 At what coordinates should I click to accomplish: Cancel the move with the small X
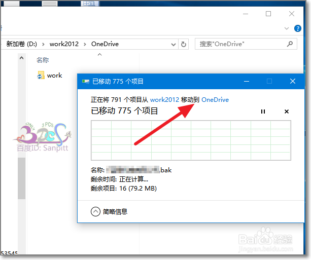287,112
